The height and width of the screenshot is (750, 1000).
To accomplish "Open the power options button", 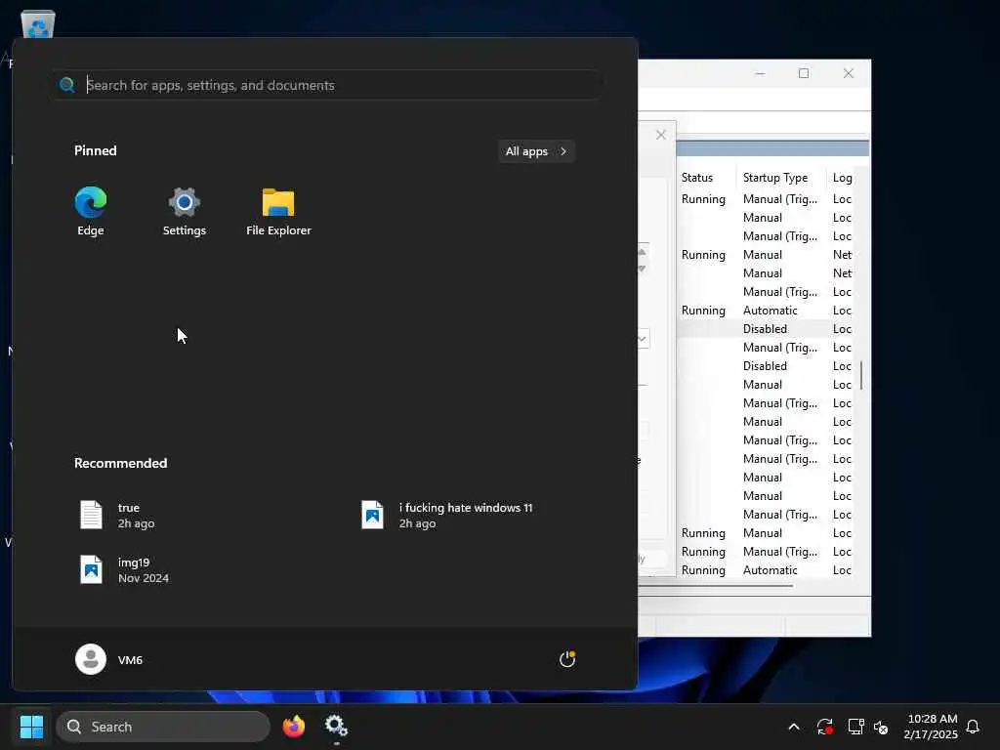I will point(567,659).
